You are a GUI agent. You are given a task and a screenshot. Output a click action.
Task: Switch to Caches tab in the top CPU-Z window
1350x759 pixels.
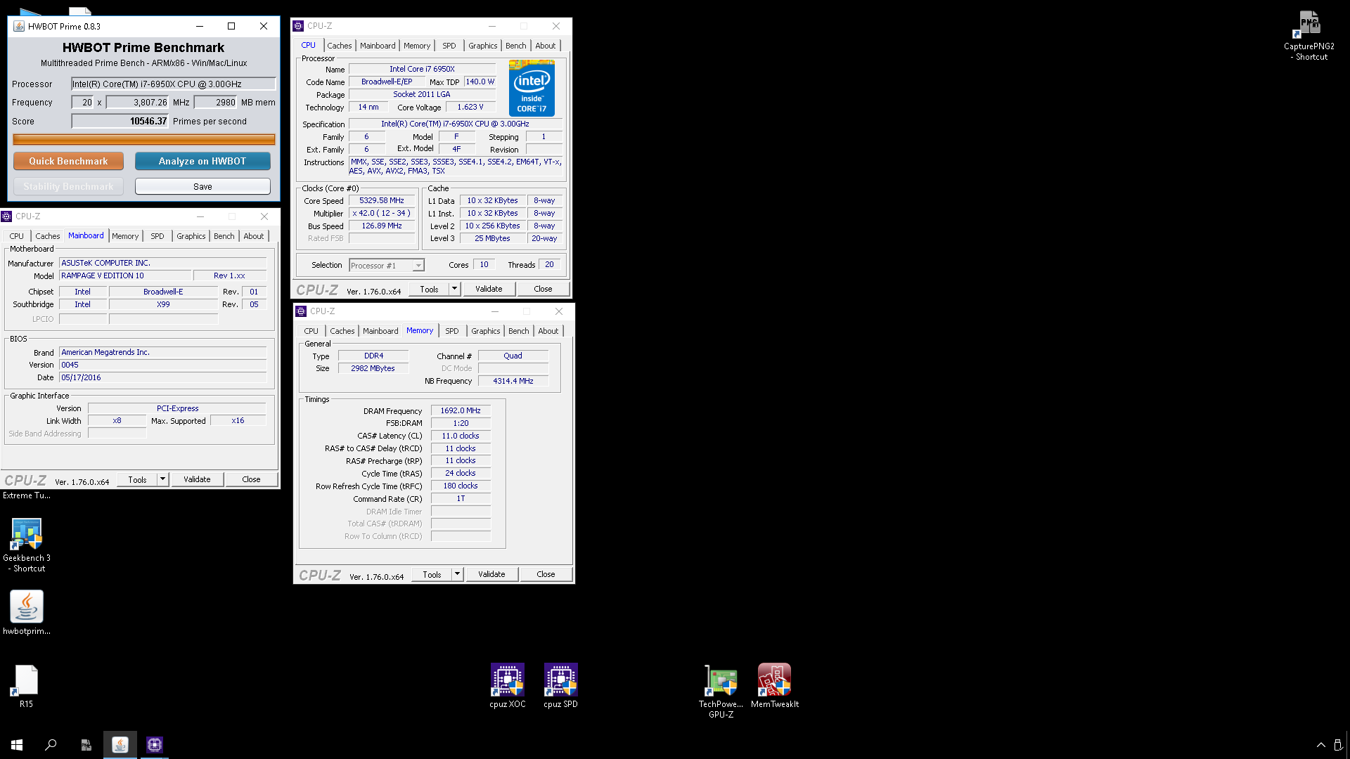pos(340,46)
